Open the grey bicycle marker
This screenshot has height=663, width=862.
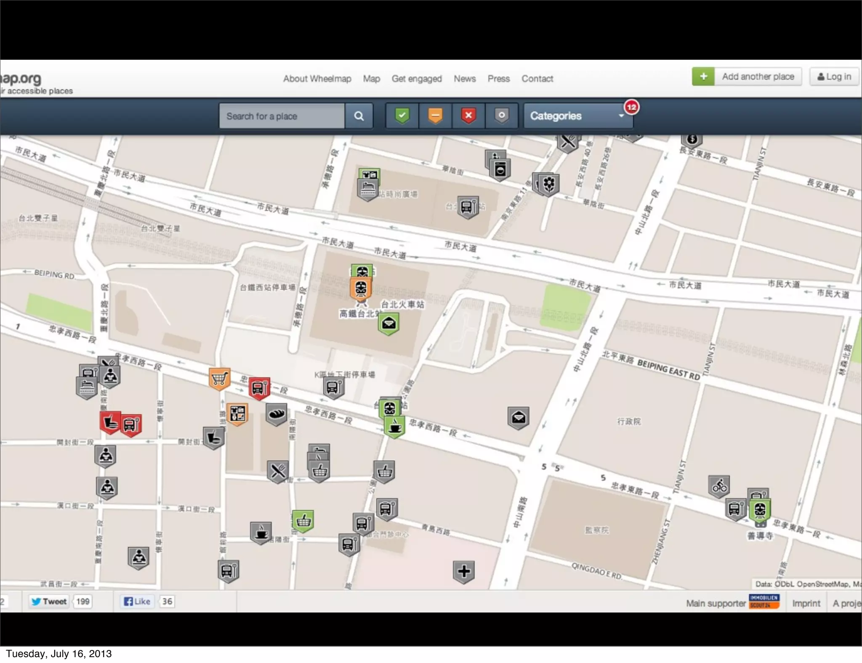[718, 485]
